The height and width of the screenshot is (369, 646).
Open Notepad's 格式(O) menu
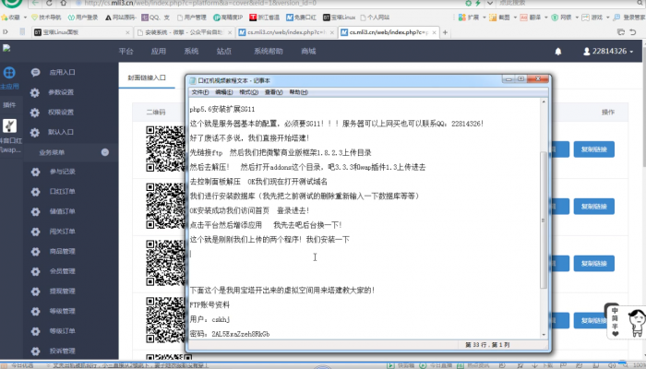tap(248, 92)
